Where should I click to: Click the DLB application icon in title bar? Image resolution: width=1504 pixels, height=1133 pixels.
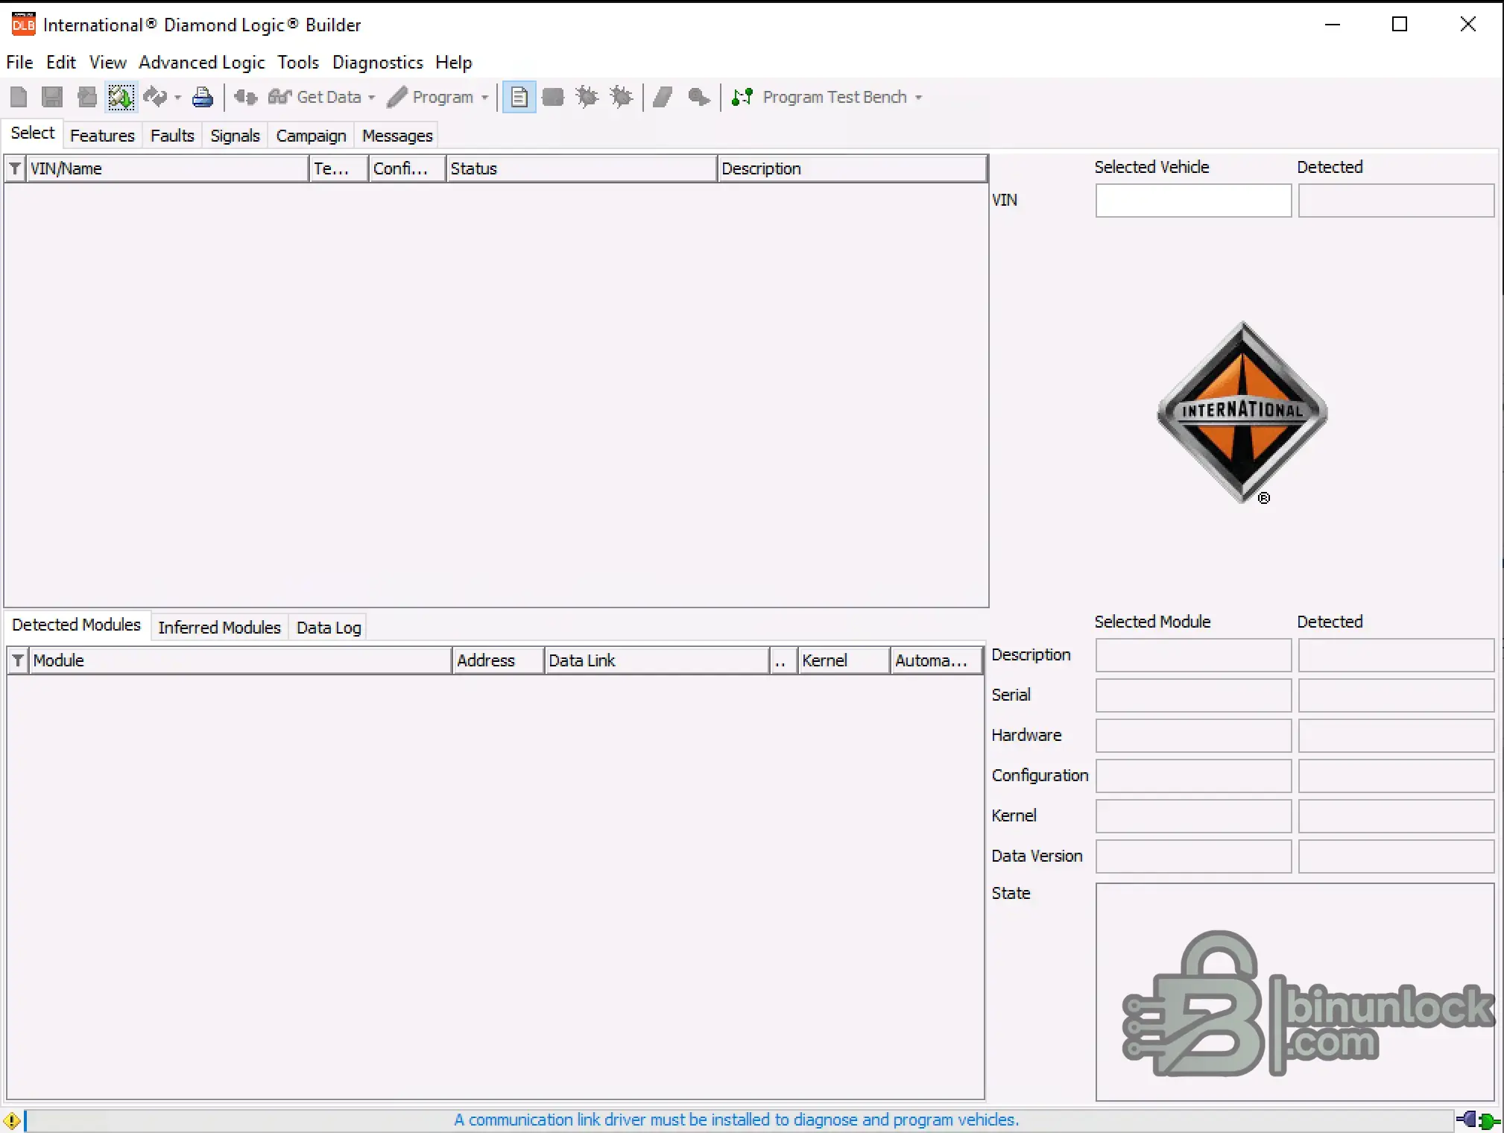pos(23,24)
